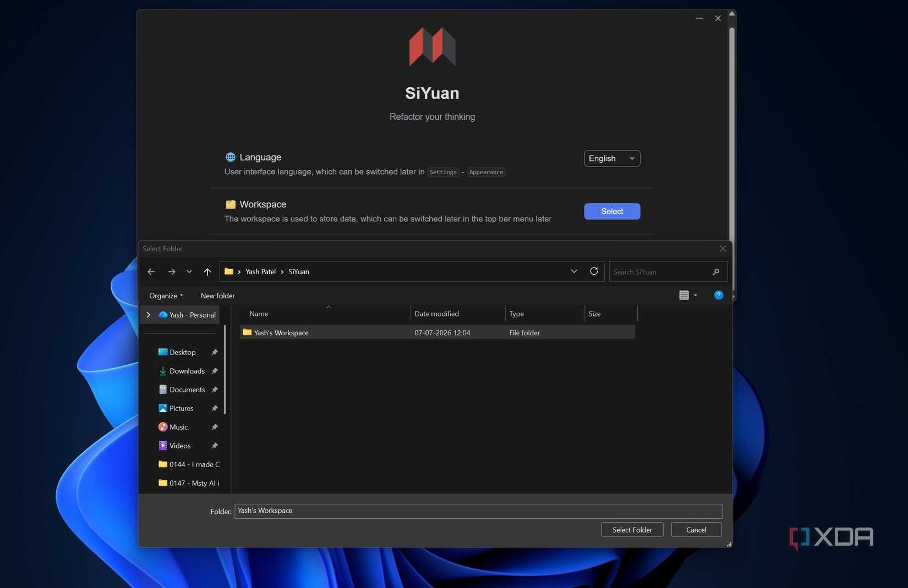
Task: Click the pin icon next to Music
Action: [x=215, y=427]
